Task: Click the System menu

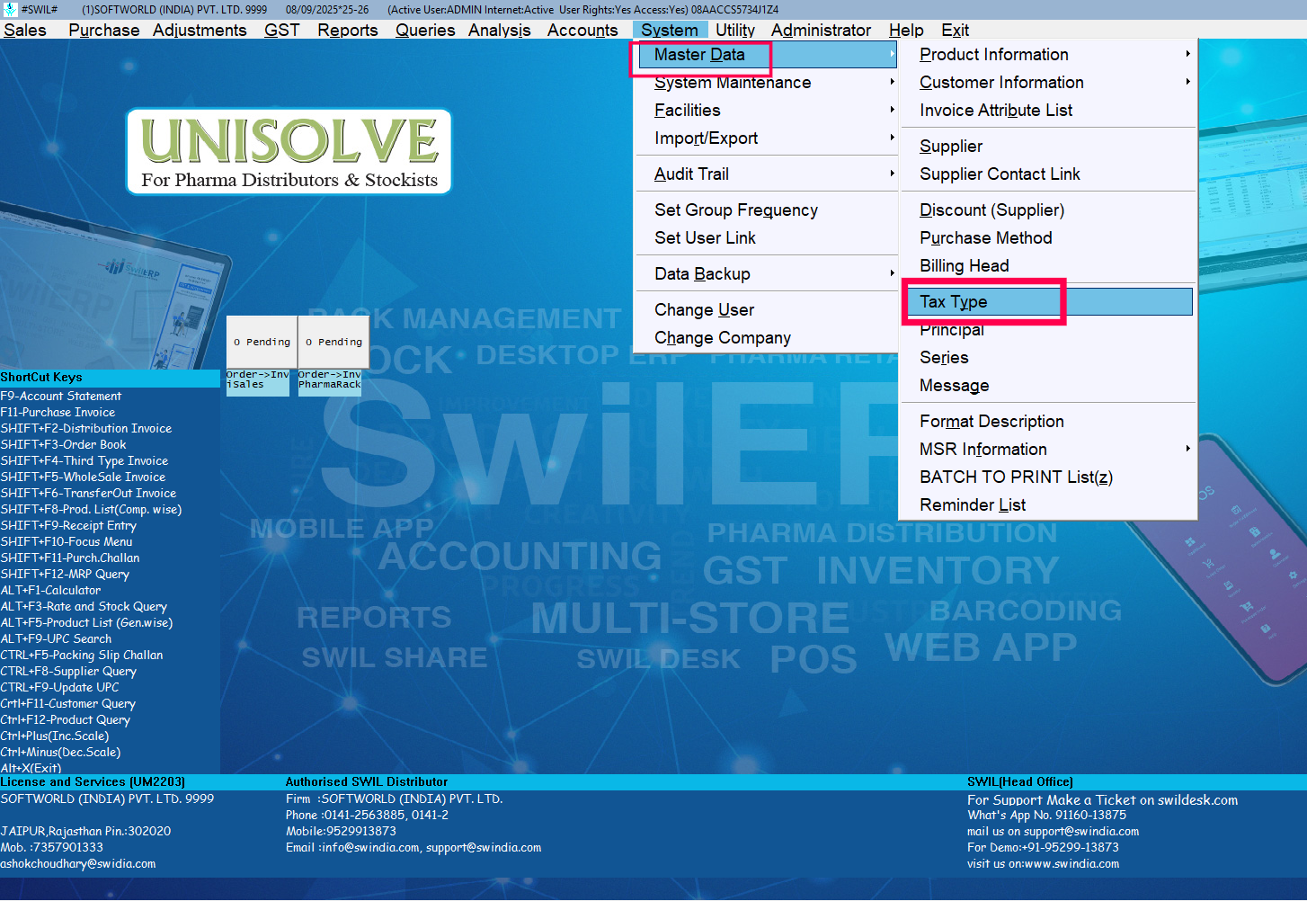Action: [x=670, y=30]
